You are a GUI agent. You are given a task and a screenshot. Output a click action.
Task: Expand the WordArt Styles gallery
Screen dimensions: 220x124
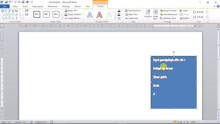(x=115, y=18)
